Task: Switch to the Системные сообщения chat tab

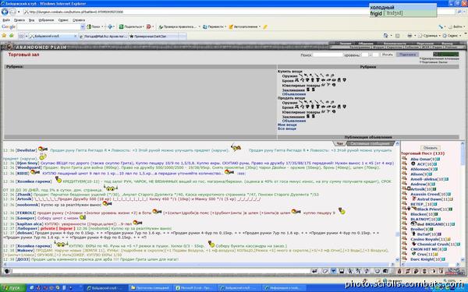Action: coord(370,143)
